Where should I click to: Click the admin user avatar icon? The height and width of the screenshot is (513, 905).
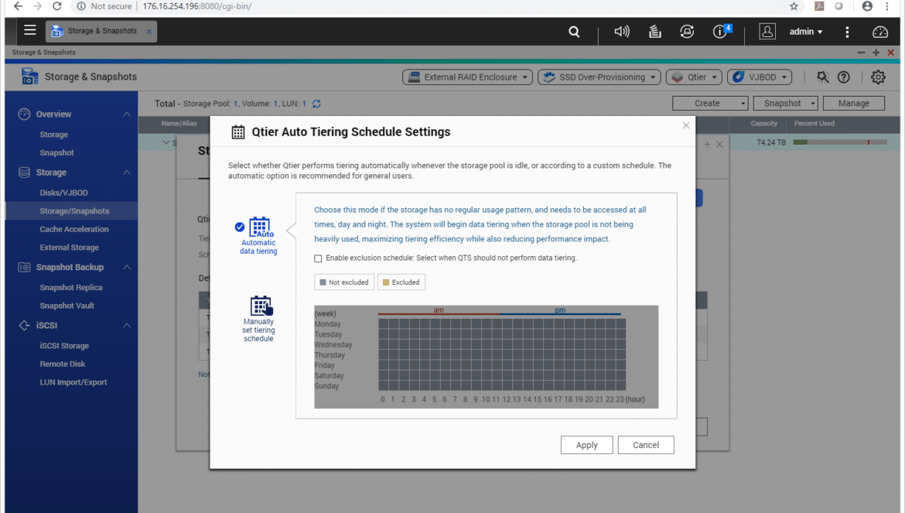click(767, 32)
